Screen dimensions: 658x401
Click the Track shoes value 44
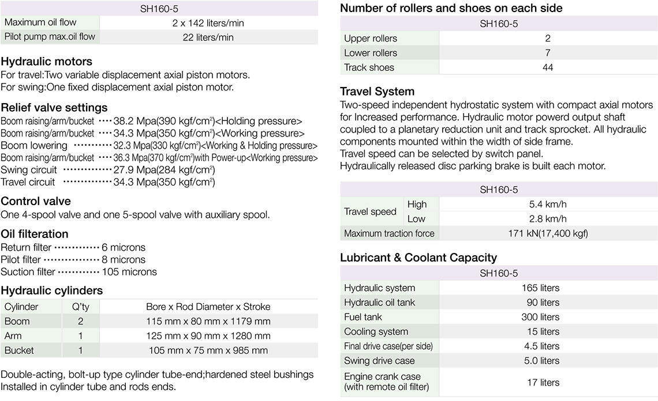click(548, 67)
